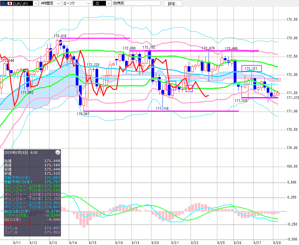Collapse the price info panel with minus icon

(x=57, y=152)
